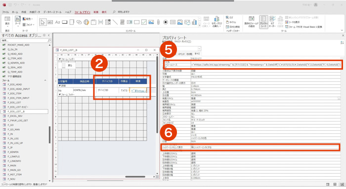Pick the Line control tool

pyautogui.click(x=115, y=22)
